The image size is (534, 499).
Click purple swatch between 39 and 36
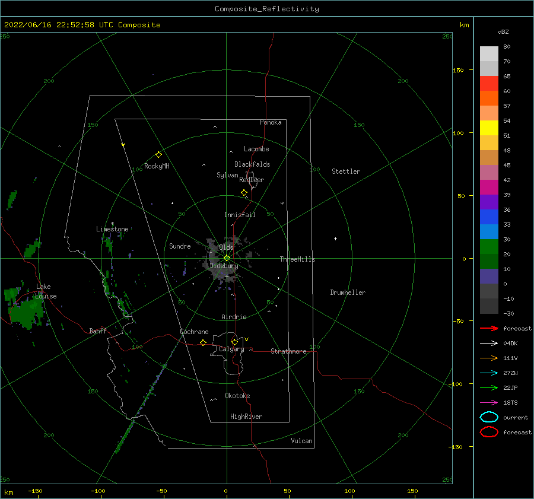click(489, 202)
